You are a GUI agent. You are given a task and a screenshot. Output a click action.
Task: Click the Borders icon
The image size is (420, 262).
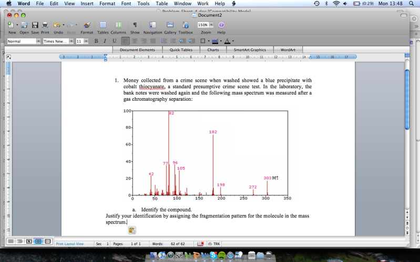[x=203, y=41]
